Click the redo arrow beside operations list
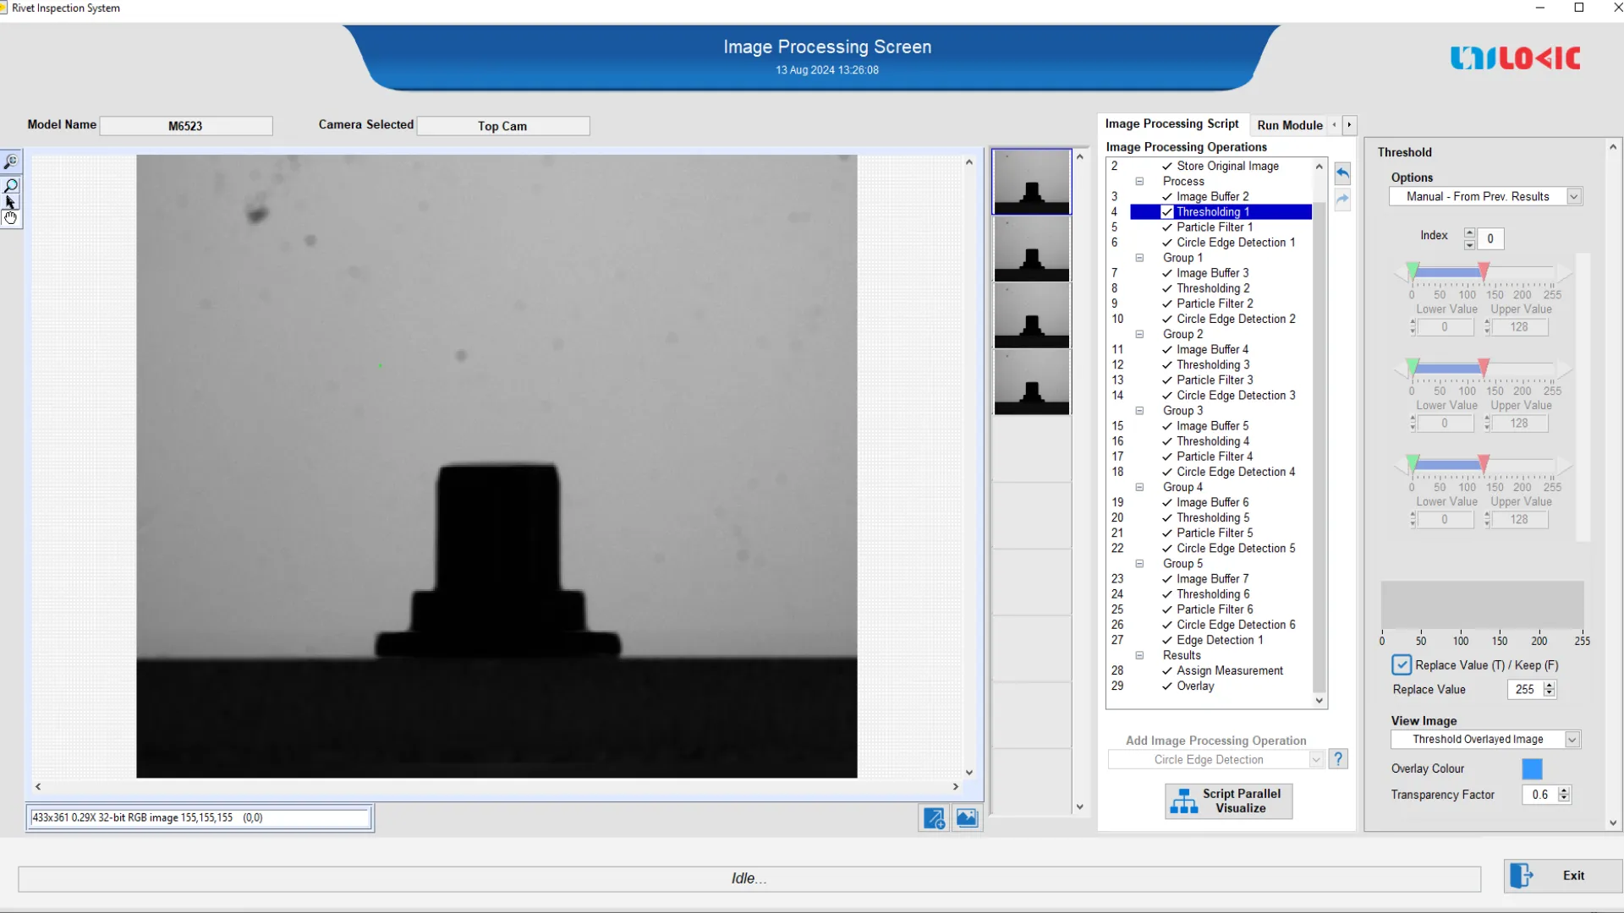1624x913 pixels. point(1342,200)
